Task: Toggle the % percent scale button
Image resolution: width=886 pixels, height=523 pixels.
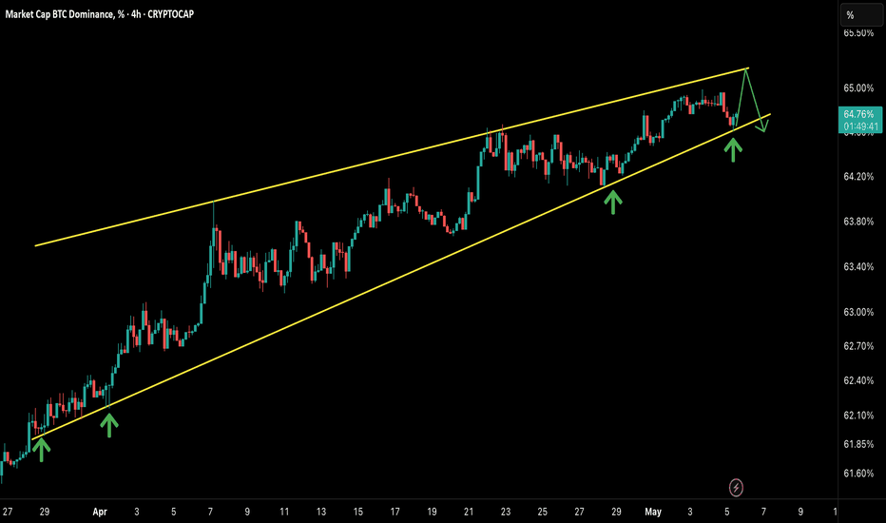Action: point(862,15)
